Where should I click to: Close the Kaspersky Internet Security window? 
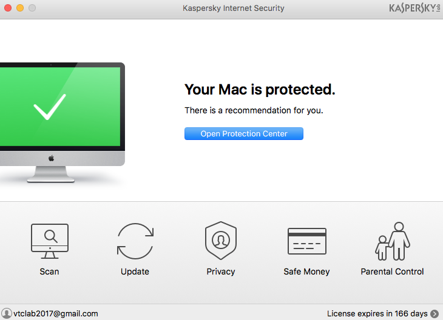8,8
